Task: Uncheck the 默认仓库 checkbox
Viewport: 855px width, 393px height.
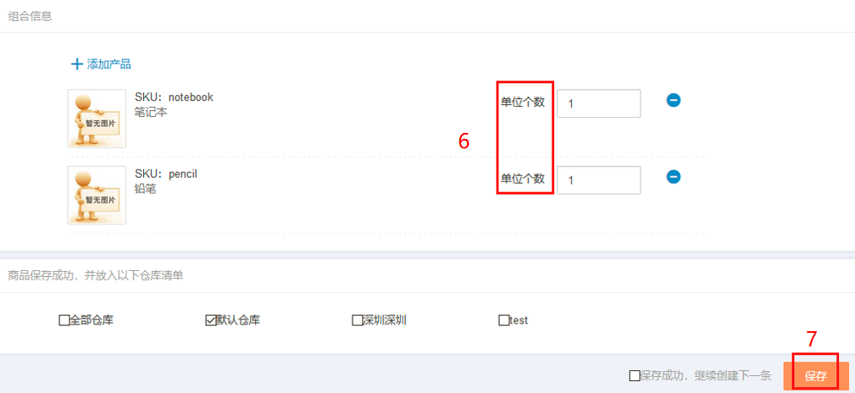Action: coord(210,320)
